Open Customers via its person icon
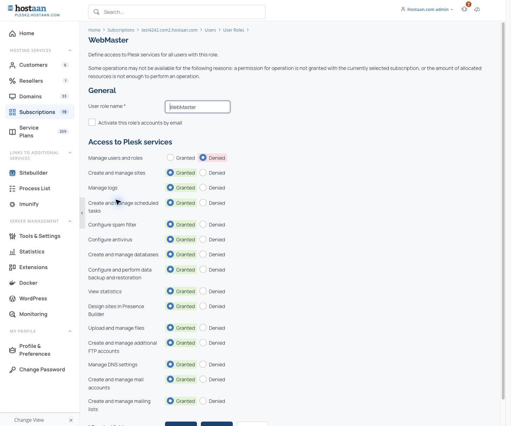This screenshot has height=426, width=511. [12, 65]
